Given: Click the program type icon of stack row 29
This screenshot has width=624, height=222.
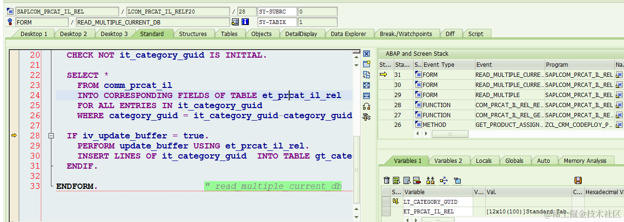Looking at the screenshot, I should point(418,95).
